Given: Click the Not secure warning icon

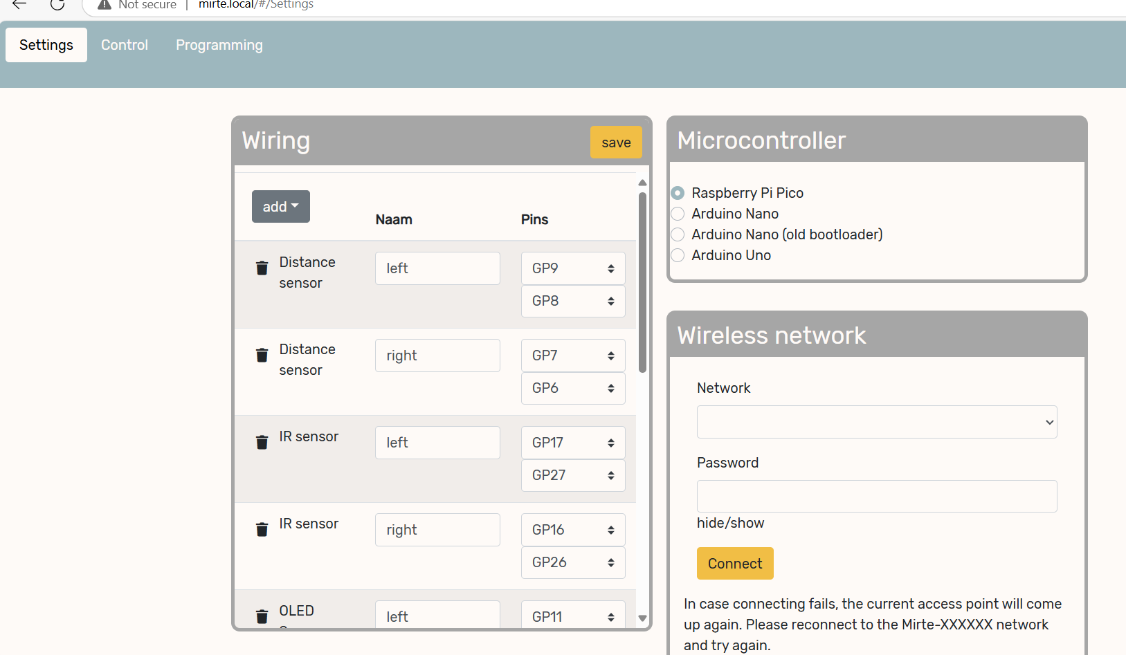Looking at the screenshot, I should (105, 5).
